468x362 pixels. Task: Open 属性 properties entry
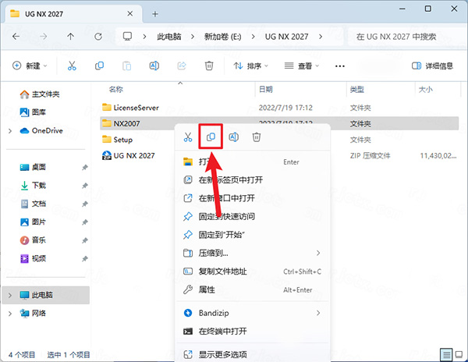pyautogui.click(x=253, y=289)
